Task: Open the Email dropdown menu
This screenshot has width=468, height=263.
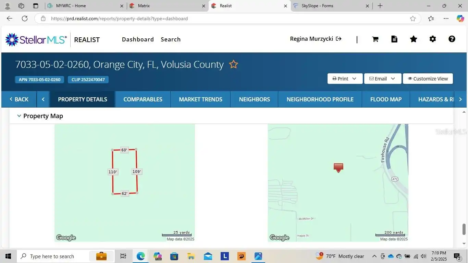Action: click(x=382, y=79)
